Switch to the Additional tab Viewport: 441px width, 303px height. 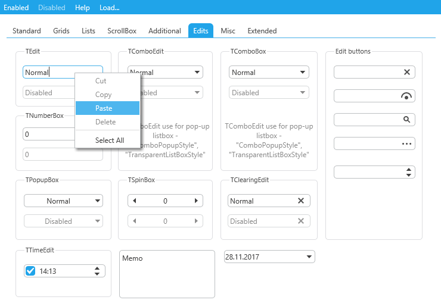point(164,30)
